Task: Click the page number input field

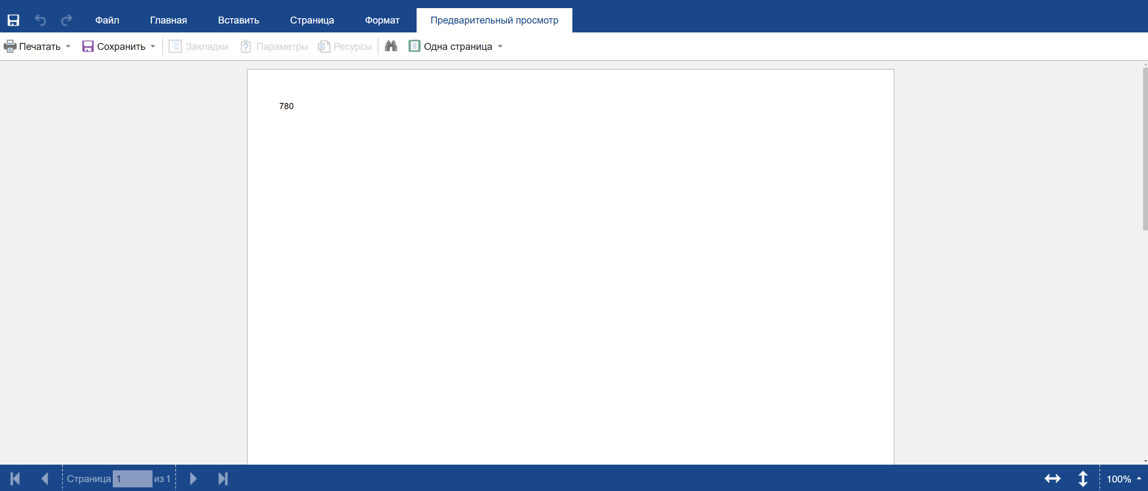Action: (132, 479)
